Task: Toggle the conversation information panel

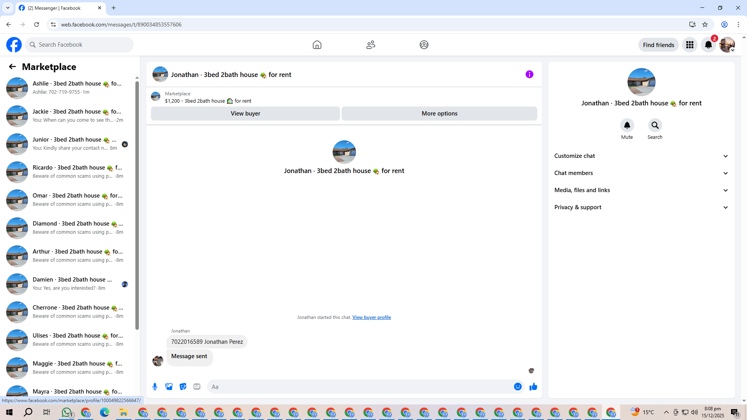Action: pyautogui.click(x=529, y=74)
